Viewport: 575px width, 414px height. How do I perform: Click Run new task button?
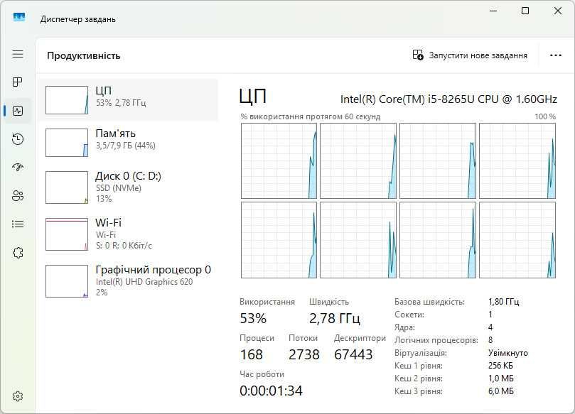tap(470, 55)
